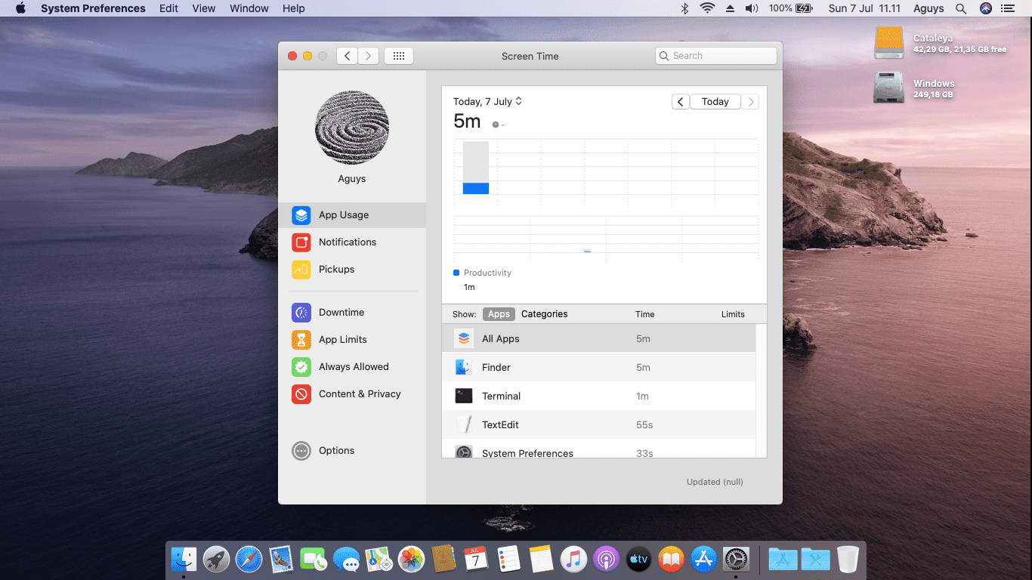Open the View menu
This screenshot has width=1032, height=580.
click(x=204, y=8)
